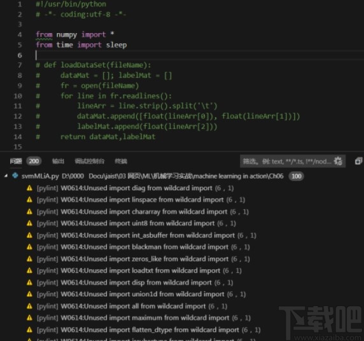Click warning triangle icon beside diag warning
Image resolution: width=364 pixels, height=341 pixels.
(29, 188)
